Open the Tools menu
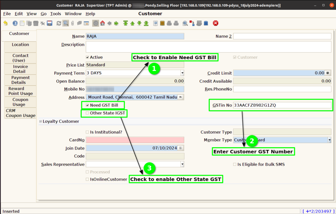This screenshot has height=214, width=336. tap(55, 14)
